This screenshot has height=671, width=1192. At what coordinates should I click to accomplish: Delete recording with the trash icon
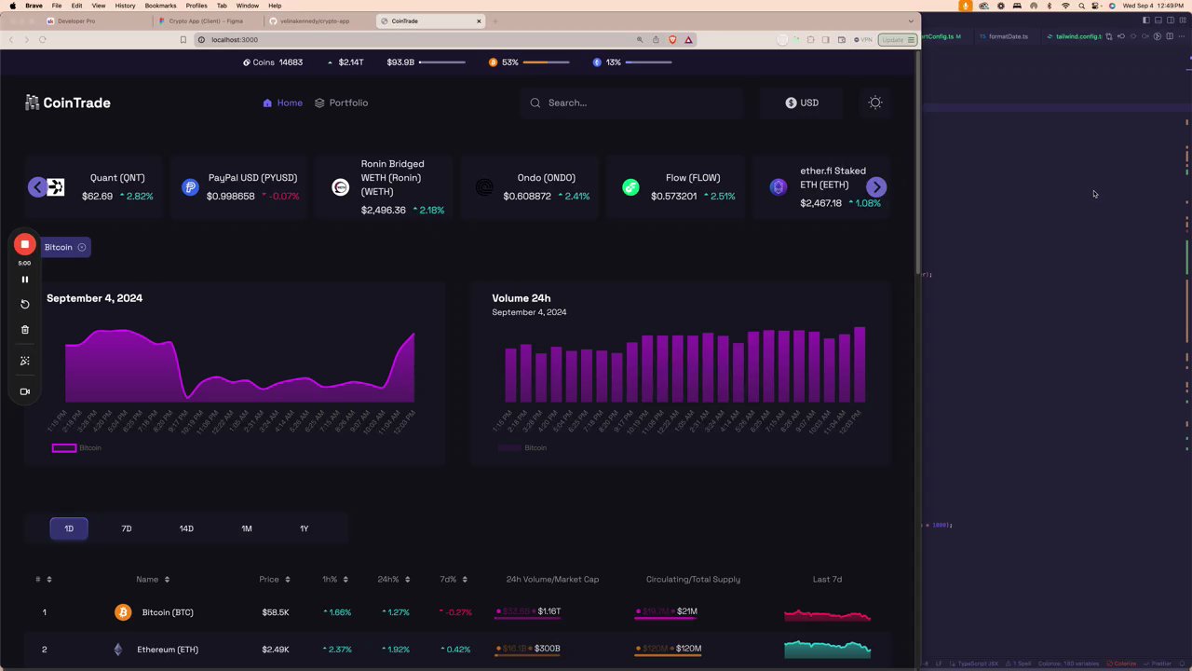pos(25,330)
